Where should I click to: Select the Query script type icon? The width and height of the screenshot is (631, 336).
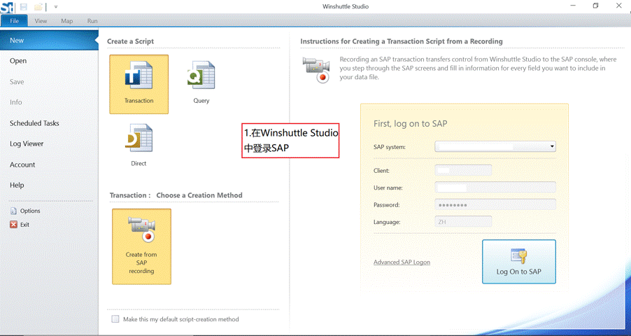pos(201,75)
